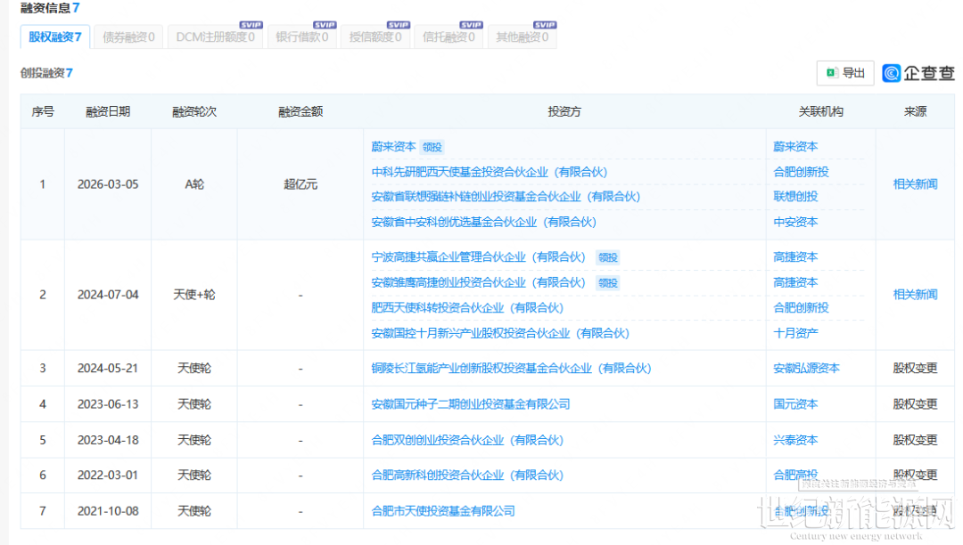Open the 兴泰资本 institution link

pos(795,440)
